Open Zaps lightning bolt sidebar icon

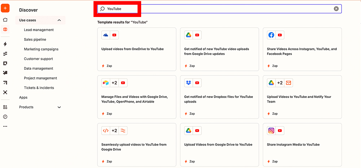click(5, 44)
